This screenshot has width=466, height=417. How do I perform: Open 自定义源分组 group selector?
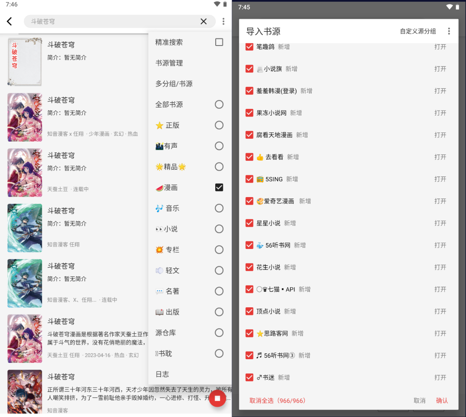[417, 31]
